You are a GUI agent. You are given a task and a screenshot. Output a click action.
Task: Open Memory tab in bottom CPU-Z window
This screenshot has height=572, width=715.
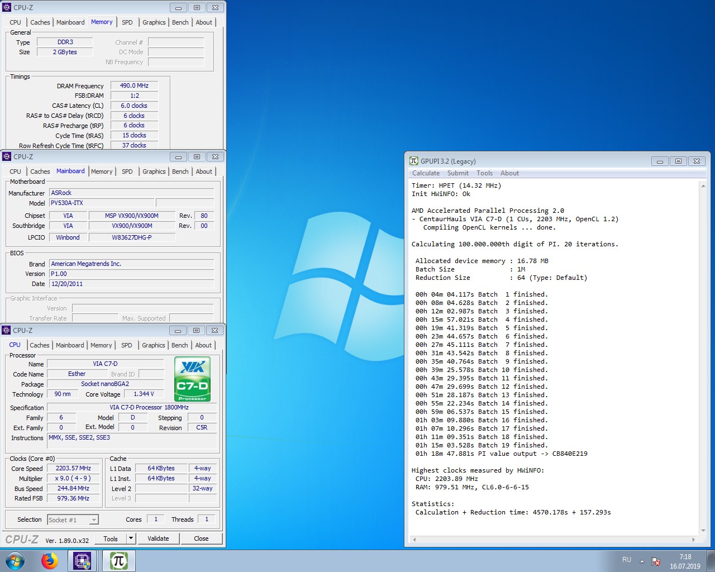101,345
